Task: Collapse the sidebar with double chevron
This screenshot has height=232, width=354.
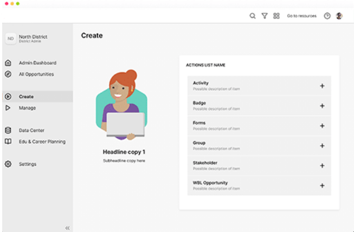Action: pyautogui.click(x=67, y=228)
